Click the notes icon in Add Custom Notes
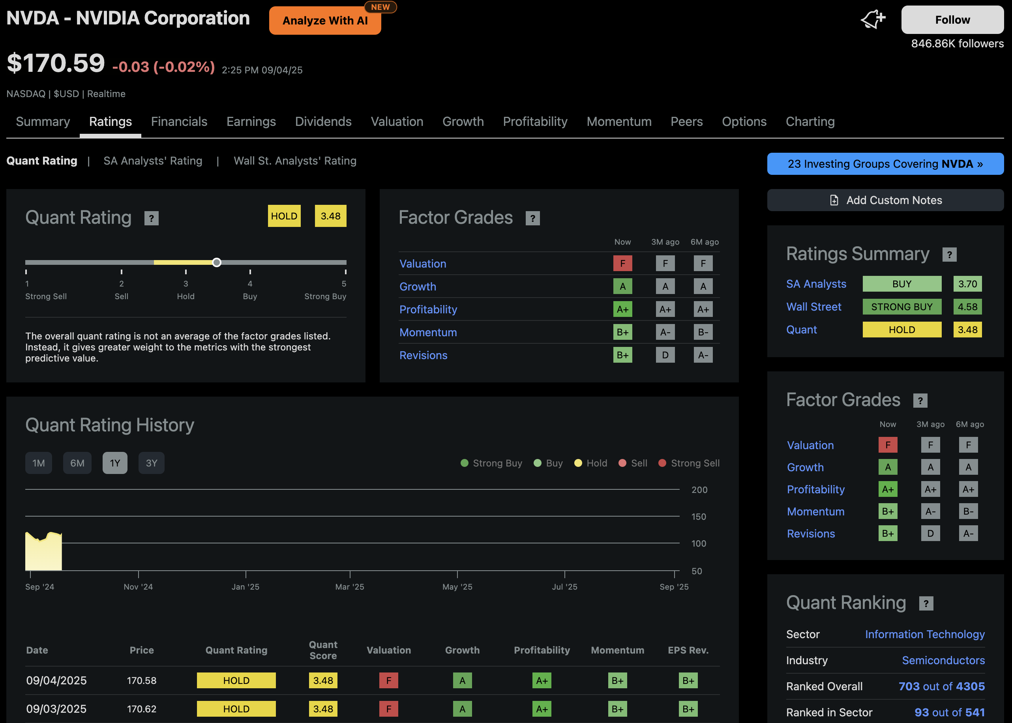Image resolution: width=1012 pixels, height=723 pixels. [x=834, y=200]
